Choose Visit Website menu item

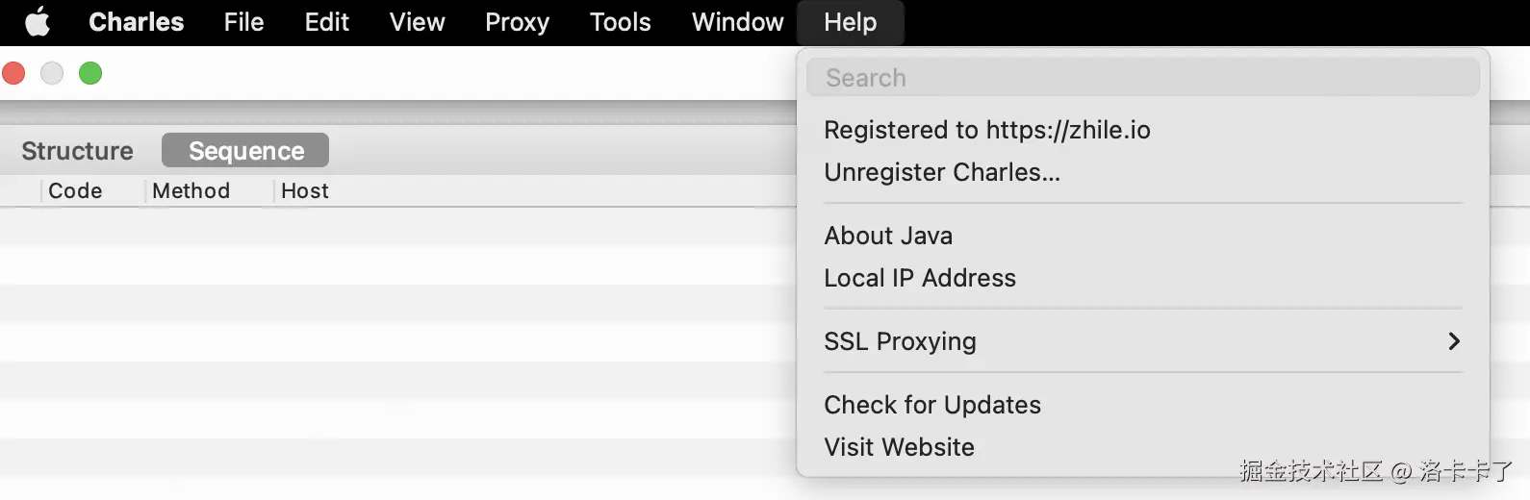[1143, 447]
